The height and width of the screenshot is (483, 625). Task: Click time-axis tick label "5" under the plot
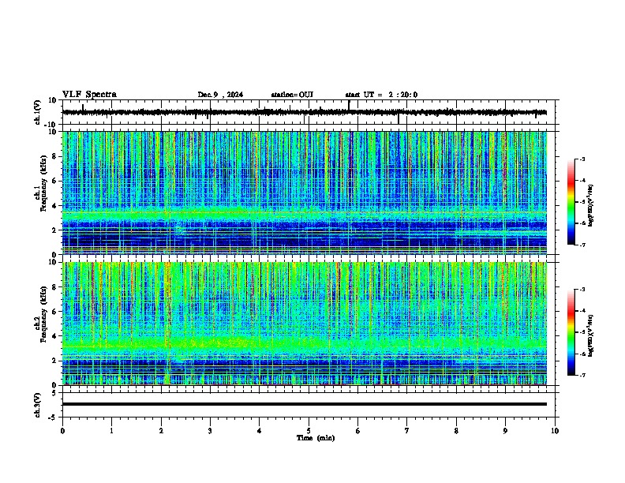click(309, 431)
